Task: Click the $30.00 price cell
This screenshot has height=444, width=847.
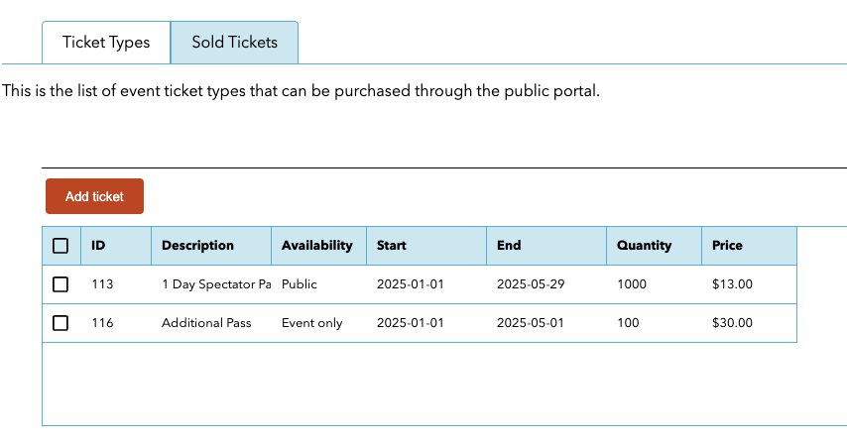Action: coord(749,323)
